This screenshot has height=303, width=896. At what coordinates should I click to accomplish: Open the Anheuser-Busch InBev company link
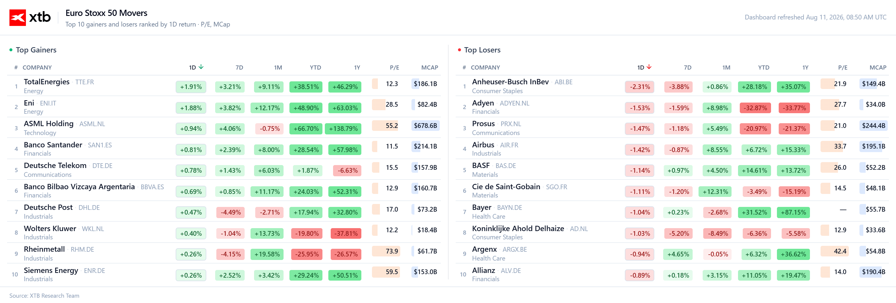[510, 82]
